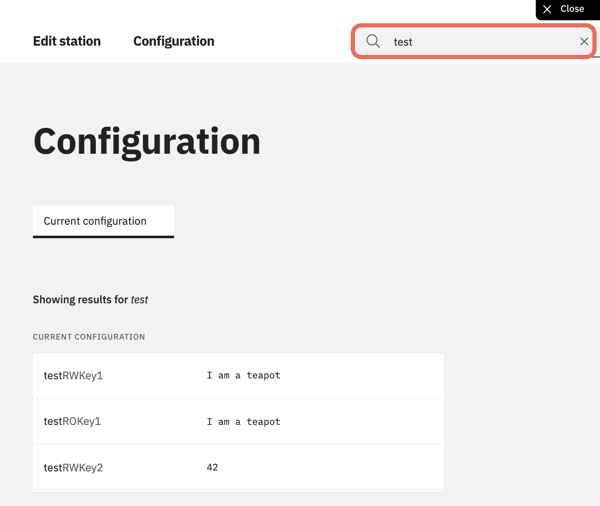Select the Current configuration tab
Screen dimensions: 600x506
pos(104,221)
